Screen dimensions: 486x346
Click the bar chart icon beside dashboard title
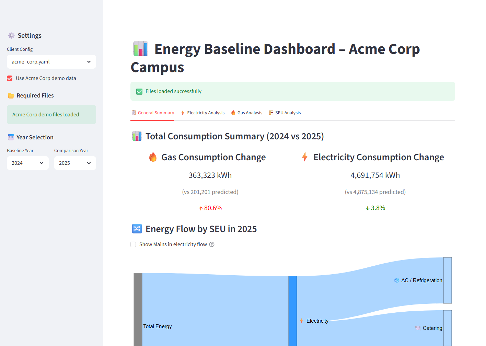pos(141,49)
